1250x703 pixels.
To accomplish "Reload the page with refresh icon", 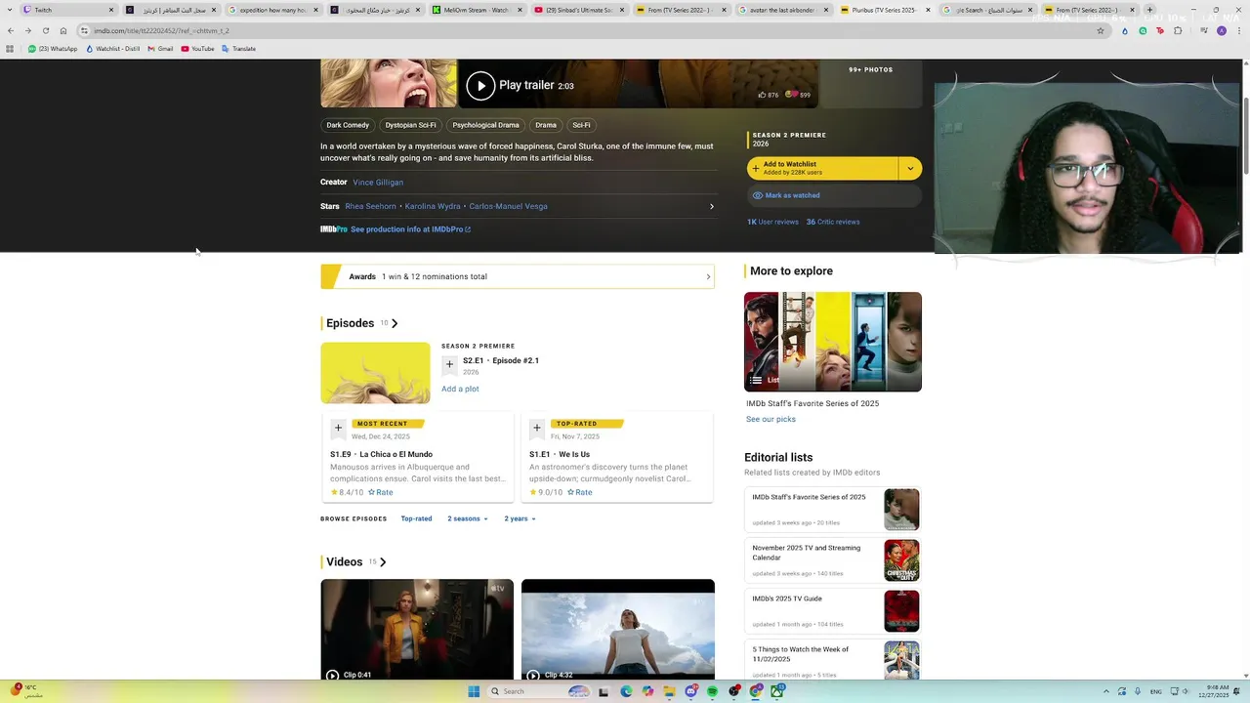I will pyautogui.click(x=45, y=30).
